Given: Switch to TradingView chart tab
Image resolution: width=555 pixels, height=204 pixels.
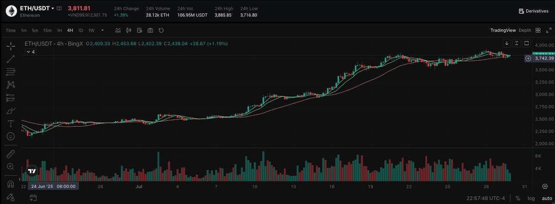Looking at the screenshot, I should pos(503,30).
